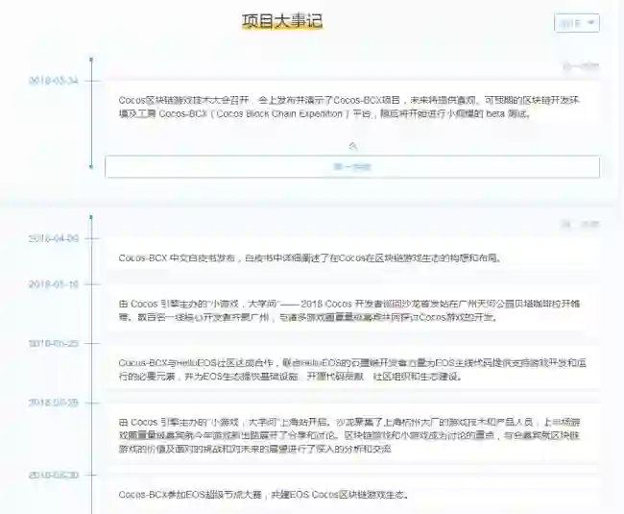Click the 广州天河公园 developer salon entry

(x=349, y=310)
